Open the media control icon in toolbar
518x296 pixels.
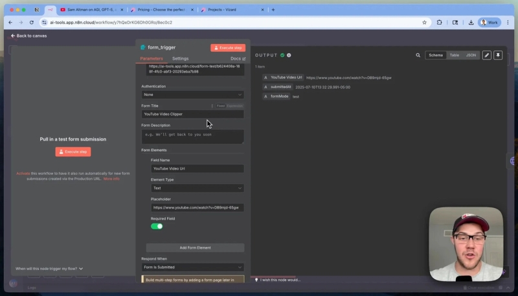click(x=455, y=23)
